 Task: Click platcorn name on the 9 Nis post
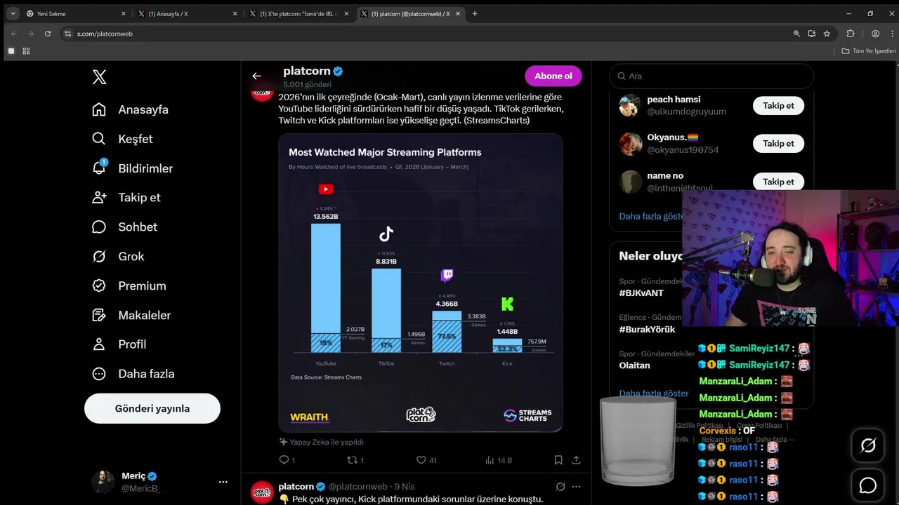(296, 486)
